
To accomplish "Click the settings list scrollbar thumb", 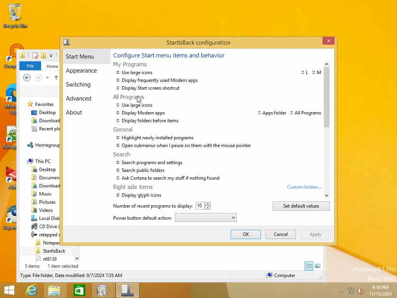I will coord(326,97).
